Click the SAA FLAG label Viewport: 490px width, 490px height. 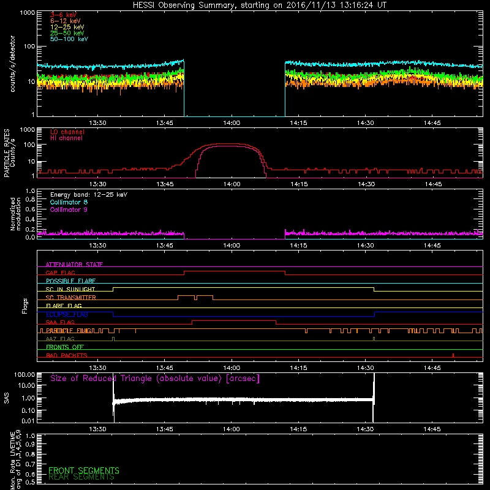point(60,322)
